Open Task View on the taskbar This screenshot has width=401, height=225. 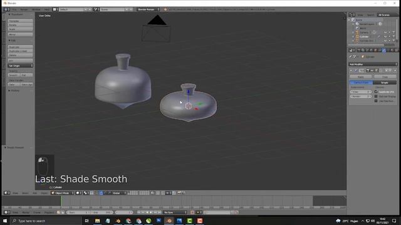86,221
